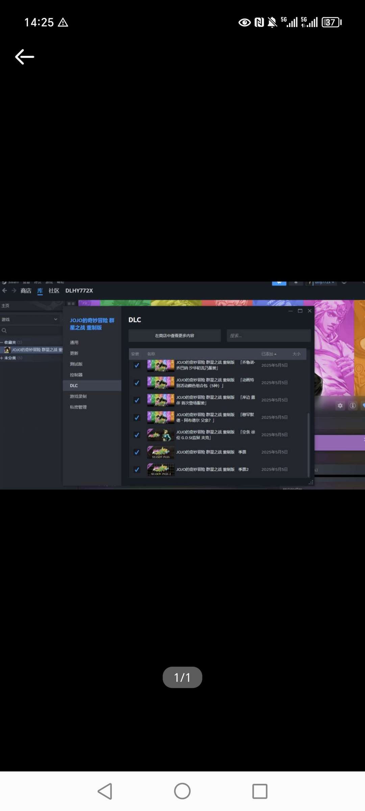Expand the 游戏 filter dropdown in library
The width and height of the screenshot is (365, 811).
pos(55,319)
